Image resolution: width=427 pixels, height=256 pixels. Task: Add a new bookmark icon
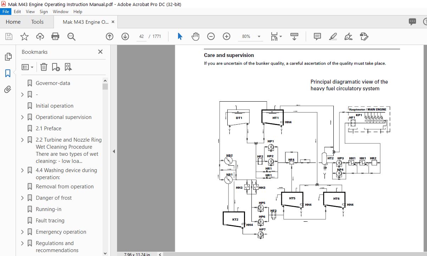(56, 67)
